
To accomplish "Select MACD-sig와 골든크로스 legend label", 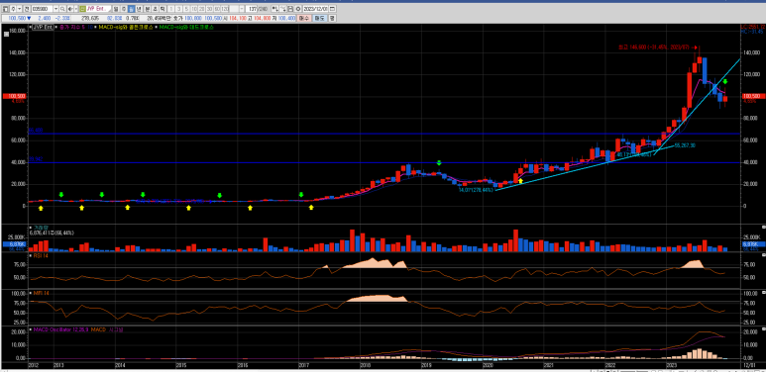I will point(126,28).
